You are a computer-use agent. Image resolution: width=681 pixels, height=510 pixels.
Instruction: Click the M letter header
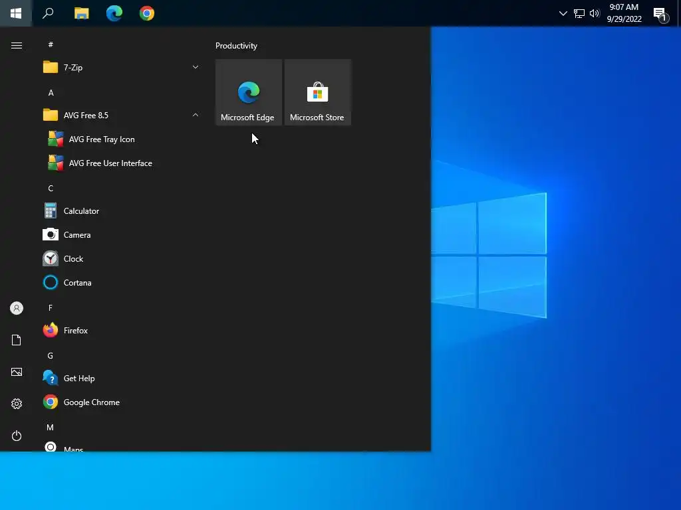click(x=51, y=427)
